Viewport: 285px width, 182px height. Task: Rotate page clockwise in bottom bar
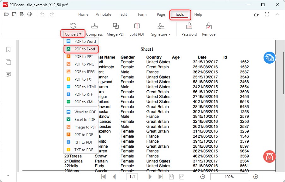pos(182,177)
